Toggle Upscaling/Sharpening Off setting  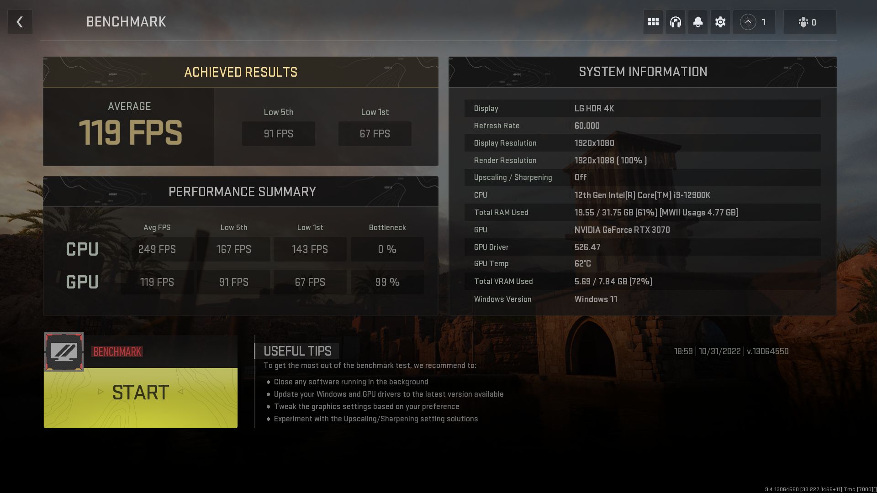[580, 177]
